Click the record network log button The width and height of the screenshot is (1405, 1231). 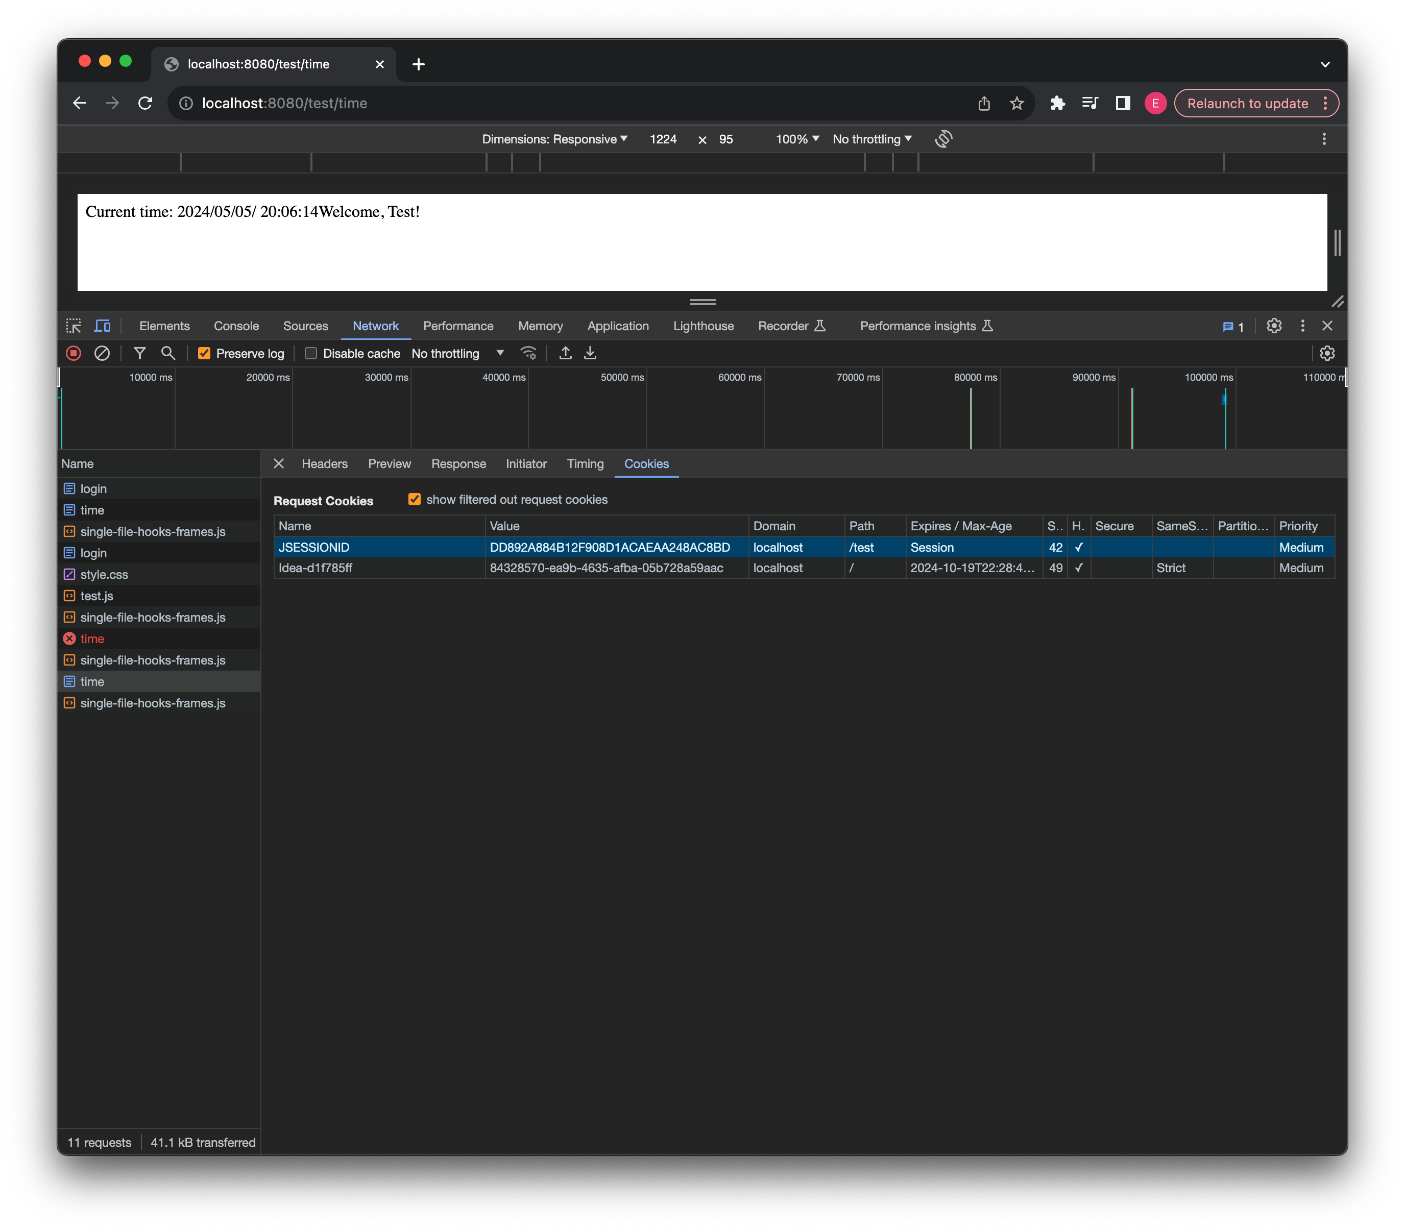pos(74,353)
